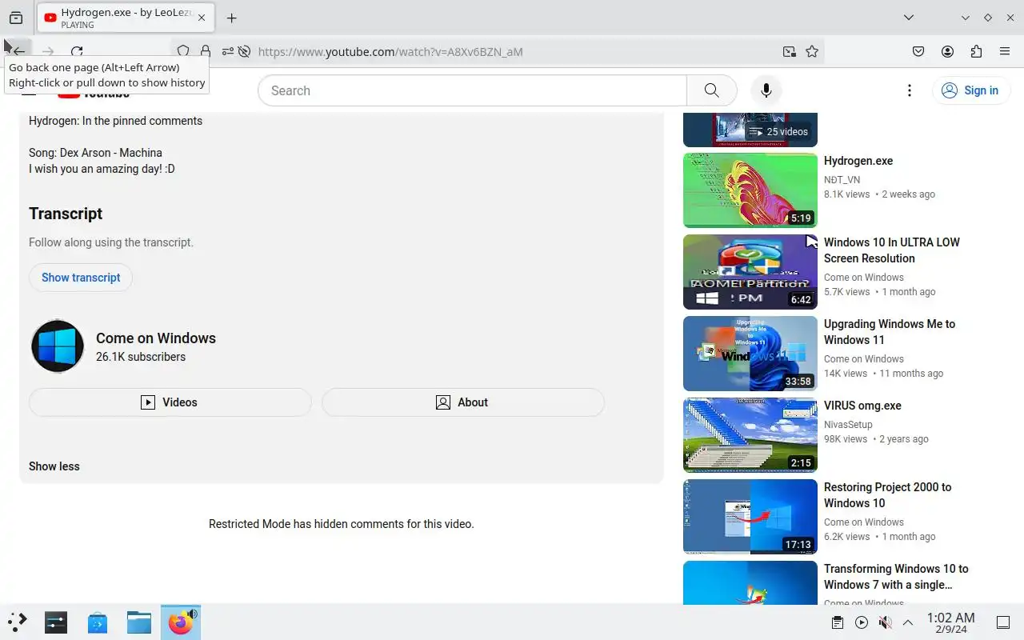The image size is (1024, 640).
Task: Show the video transcript
Action: (81, 278)
